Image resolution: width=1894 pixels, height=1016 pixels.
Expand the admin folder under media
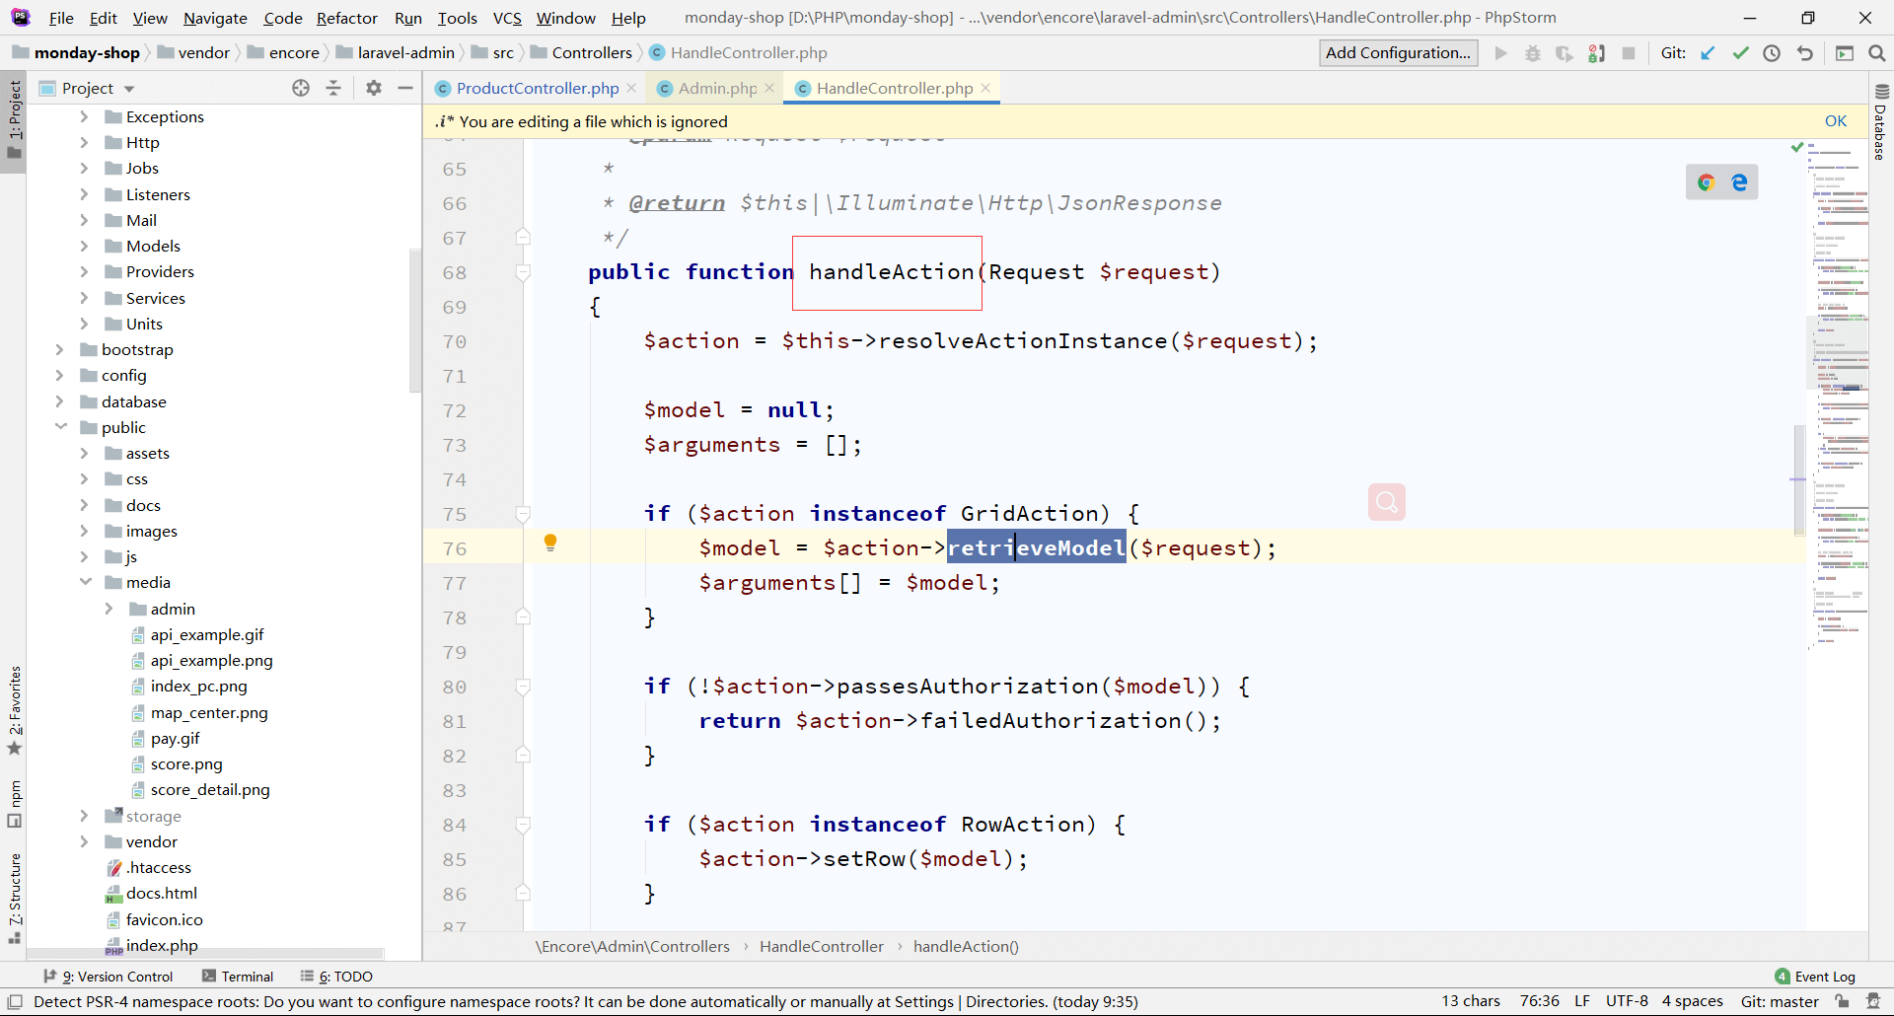point(109,609)
